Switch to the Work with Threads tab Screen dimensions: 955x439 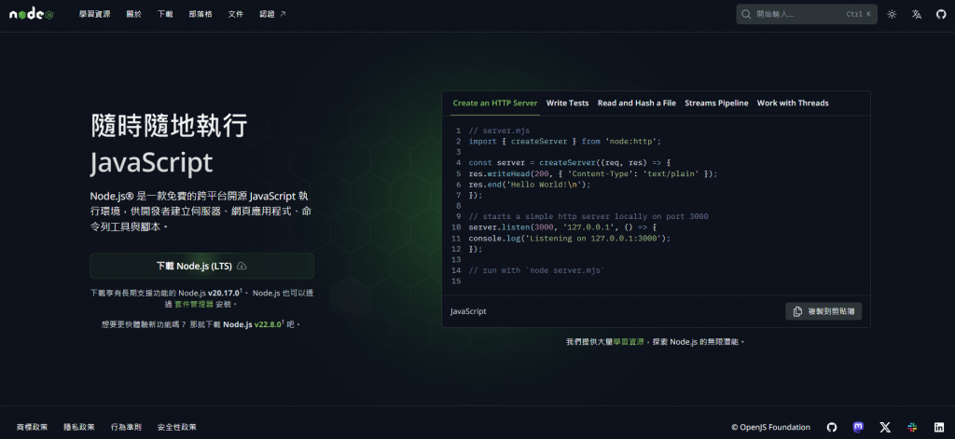point(793,103)
